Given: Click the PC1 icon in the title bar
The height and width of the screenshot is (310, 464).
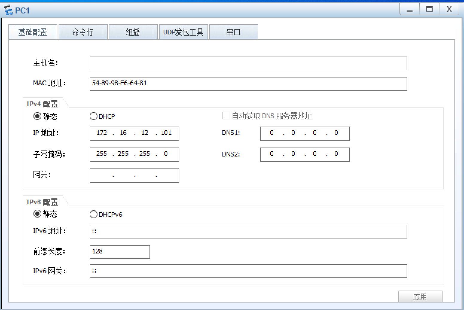Looking at the screenshot, I should point(8,10).
